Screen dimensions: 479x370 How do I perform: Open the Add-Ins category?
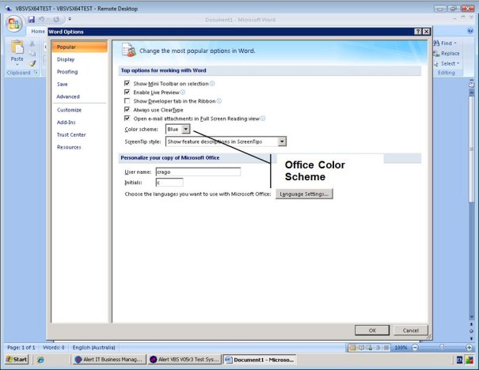click(66, 123)
